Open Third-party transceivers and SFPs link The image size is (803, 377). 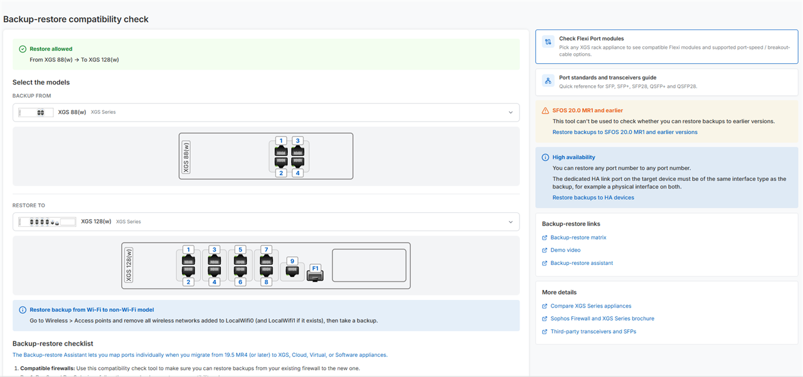tap(593, 331)
